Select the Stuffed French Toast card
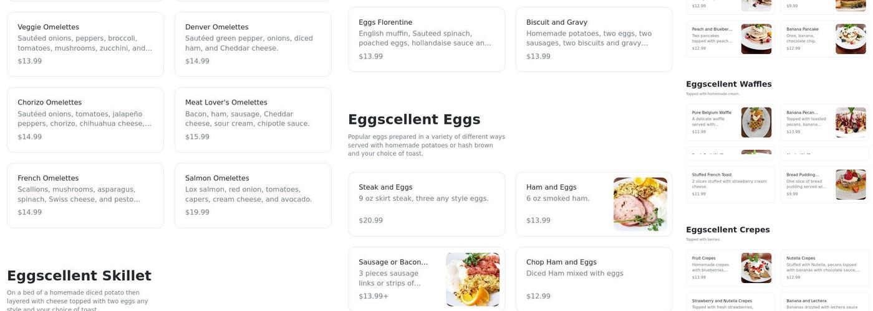873x311 pixels. [730, 184]
